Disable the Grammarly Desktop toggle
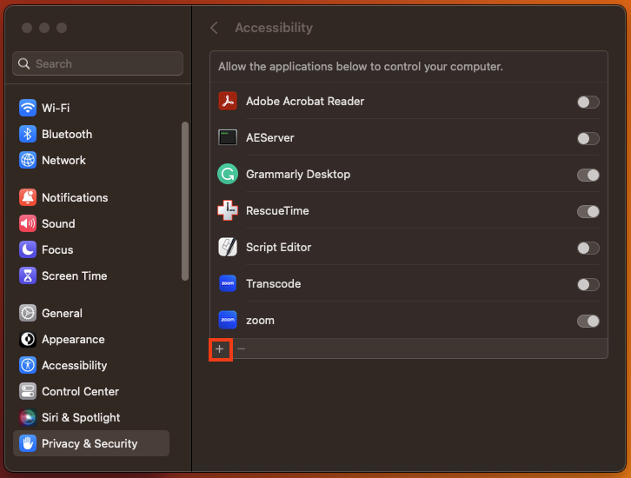 click(x=588, y=175)
